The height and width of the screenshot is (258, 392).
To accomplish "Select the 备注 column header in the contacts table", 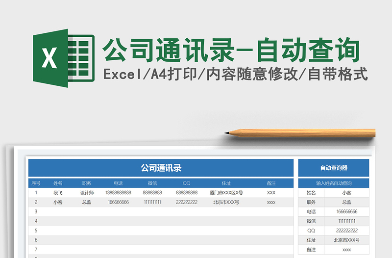I will (271, 183).
